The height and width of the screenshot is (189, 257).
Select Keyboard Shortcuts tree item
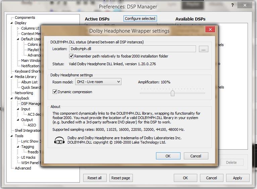(x=28, y=71)
